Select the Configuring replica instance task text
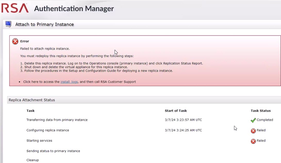 [x=48, y=130]
